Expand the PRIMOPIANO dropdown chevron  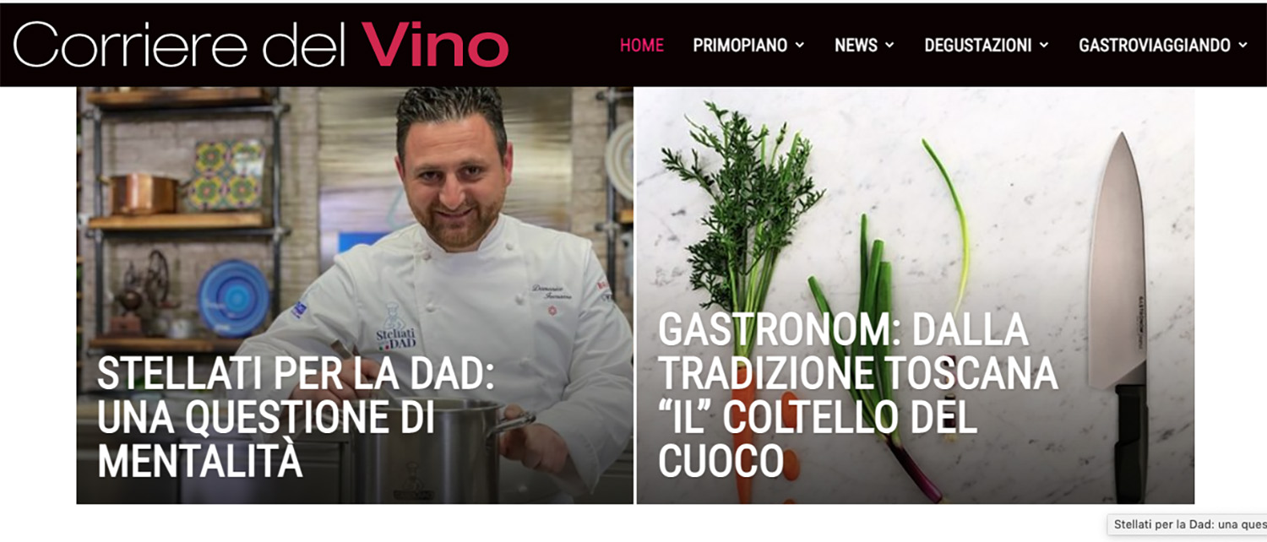(800, 46)
